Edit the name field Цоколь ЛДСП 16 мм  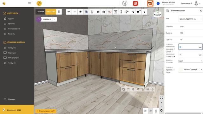[190, 19]
